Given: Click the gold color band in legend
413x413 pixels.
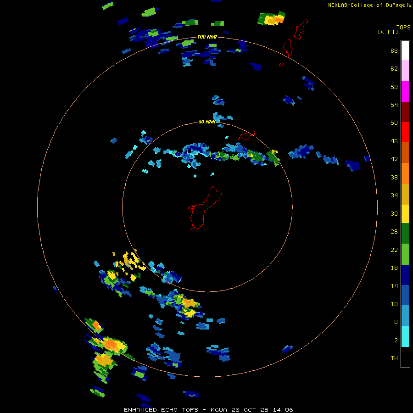Looking at the screenshot, I should (x=405, y=194).
